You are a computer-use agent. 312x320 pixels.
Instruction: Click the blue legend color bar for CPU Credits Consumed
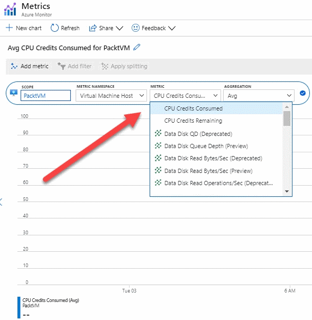click(x=19, y=307)
